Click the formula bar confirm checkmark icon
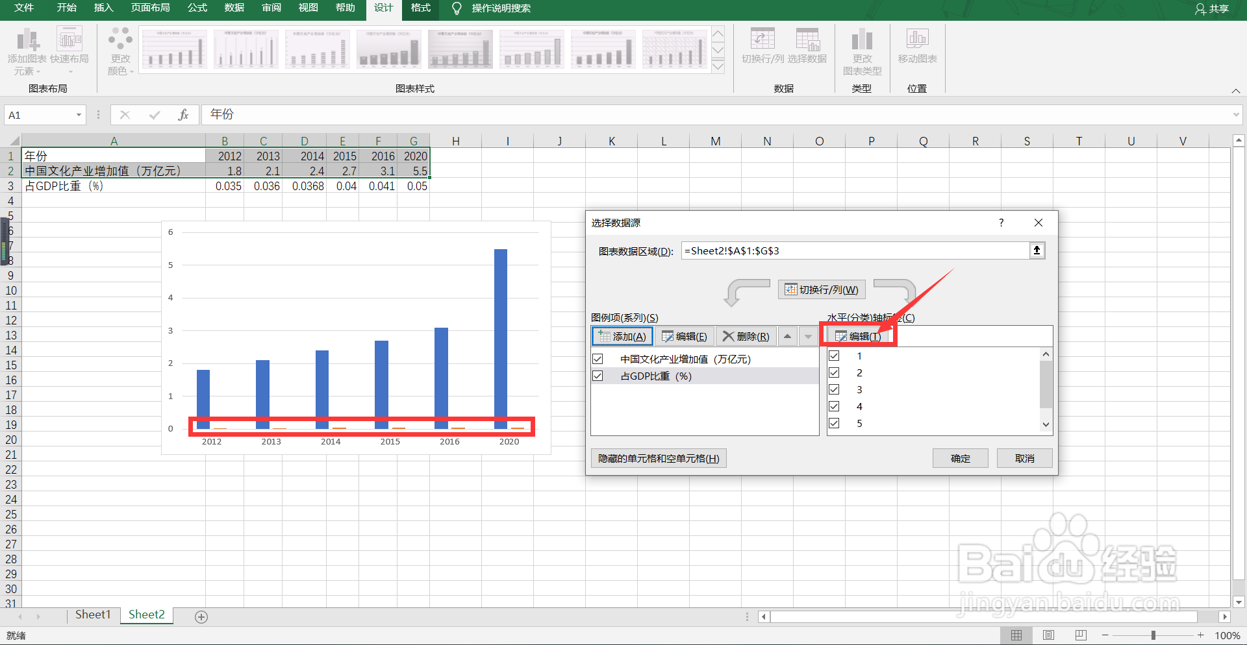 [x=155, y=115]
